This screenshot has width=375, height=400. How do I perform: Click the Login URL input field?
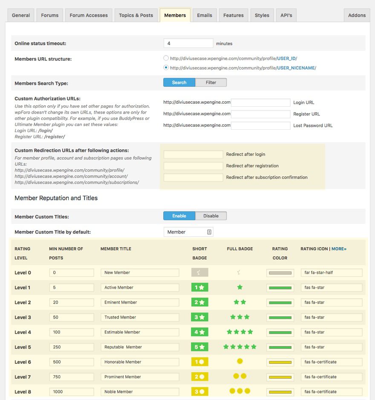[x=260, y=102]
